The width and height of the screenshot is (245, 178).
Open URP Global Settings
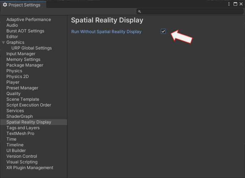31,48
